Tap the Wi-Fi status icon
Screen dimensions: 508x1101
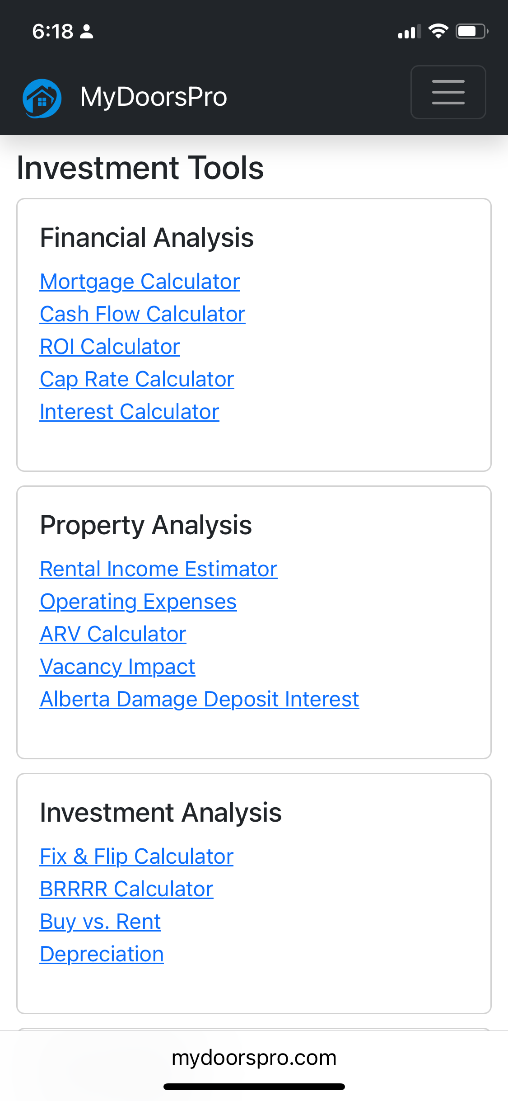438,31
